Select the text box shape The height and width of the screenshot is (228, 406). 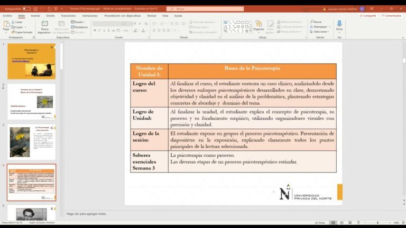click(226, 23)
